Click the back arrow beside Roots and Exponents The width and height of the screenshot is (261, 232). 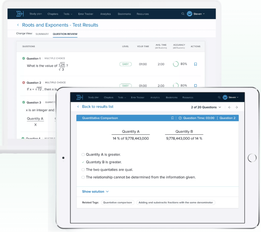[18, 25]
